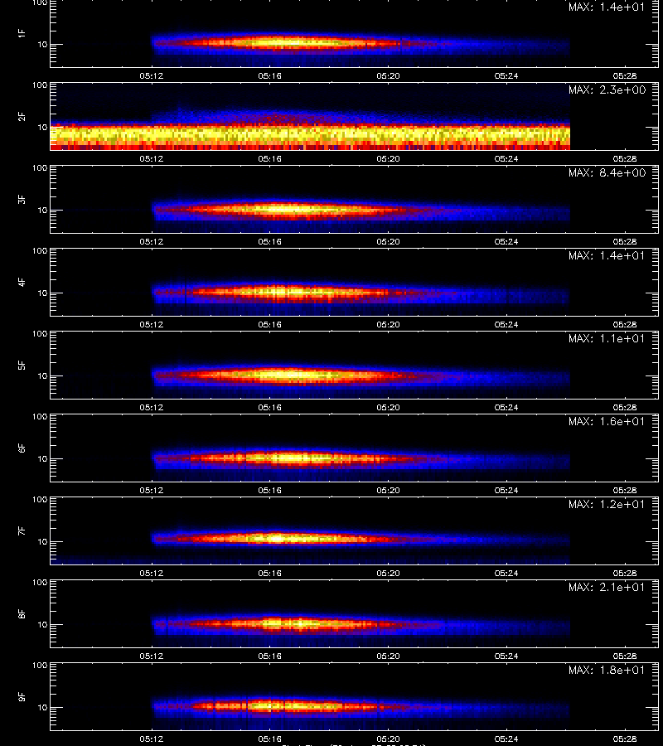The image size is (663, 746).
Task: Click the 100 y-axis label of panel 2F
Action: click(x=40, y=85)
